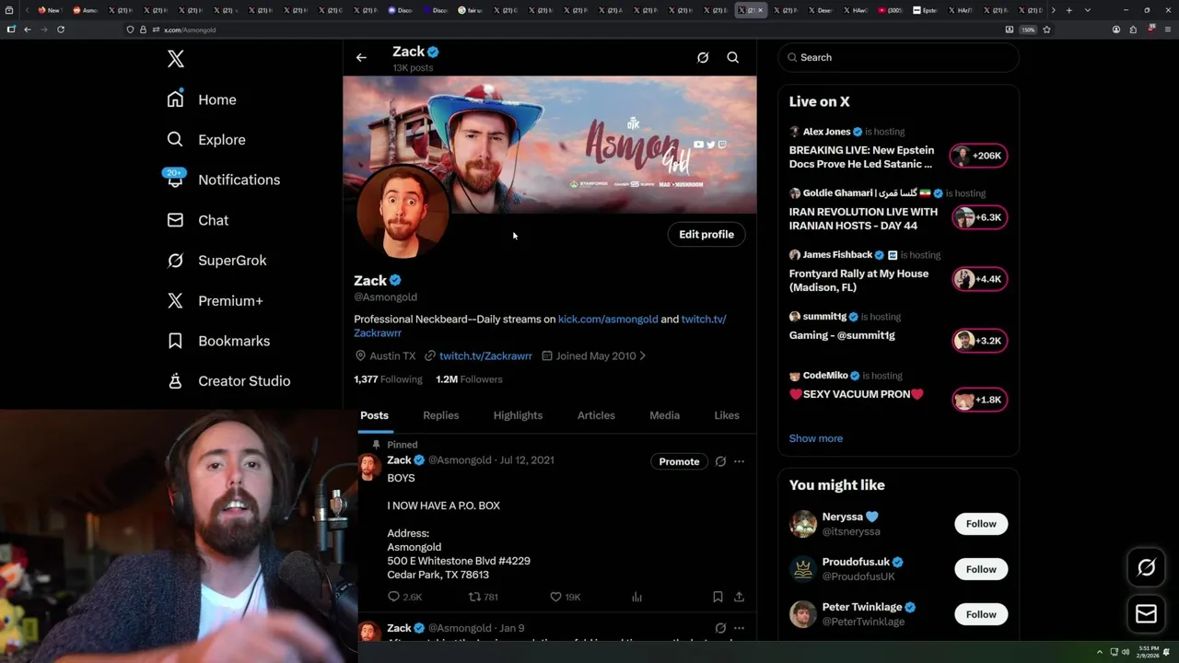Click the +206K listeners badge
Image resolution: width=1179 pixels, height=663 pixels.
pyautogui.click(x=979, y=156)
